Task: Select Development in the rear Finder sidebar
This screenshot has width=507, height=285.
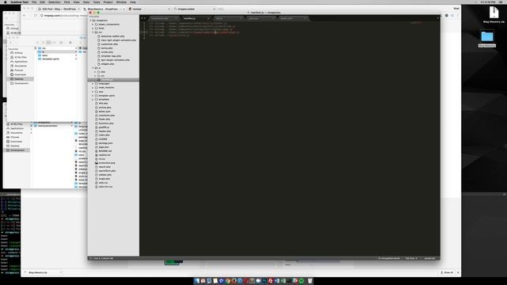Action: [17, 150]
